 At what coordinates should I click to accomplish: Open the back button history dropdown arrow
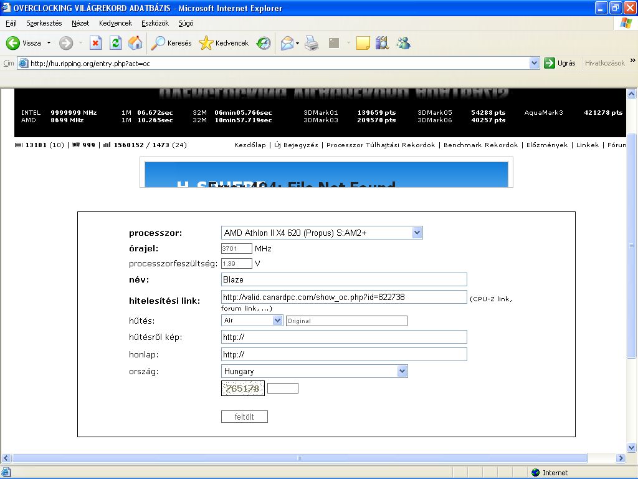pos(49,43)
